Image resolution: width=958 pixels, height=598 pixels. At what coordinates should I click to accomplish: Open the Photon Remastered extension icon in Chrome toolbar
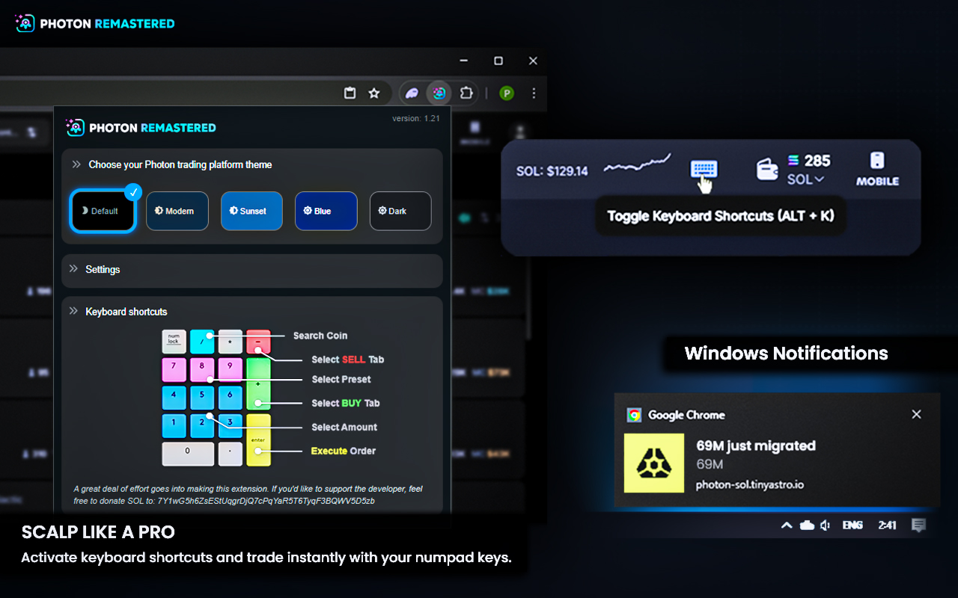(x=439, y=93)
